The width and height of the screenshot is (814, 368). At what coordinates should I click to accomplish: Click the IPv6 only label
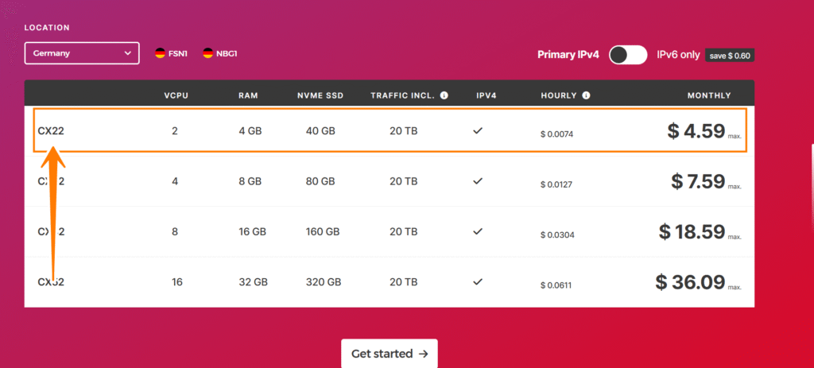click(x=679, y=55)
